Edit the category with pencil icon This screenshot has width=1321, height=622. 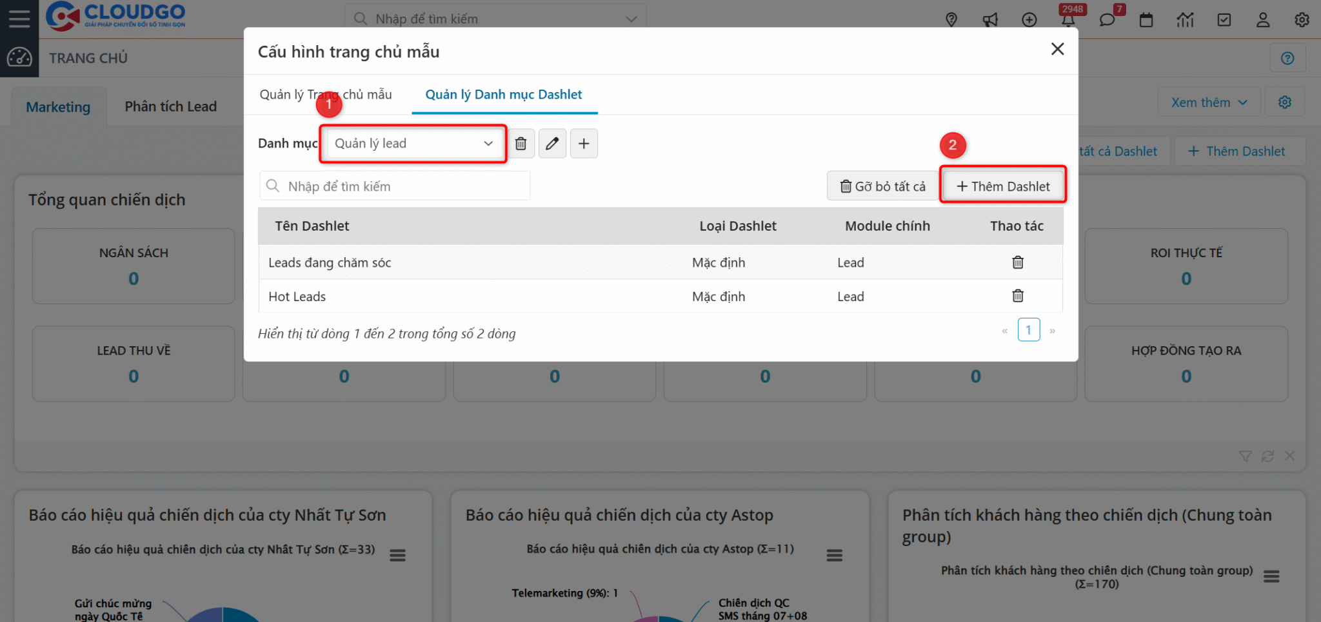tap(552, 143)
